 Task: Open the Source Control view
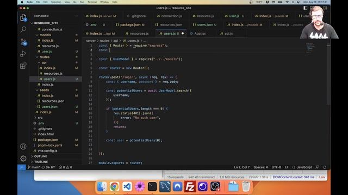point(23,42)
